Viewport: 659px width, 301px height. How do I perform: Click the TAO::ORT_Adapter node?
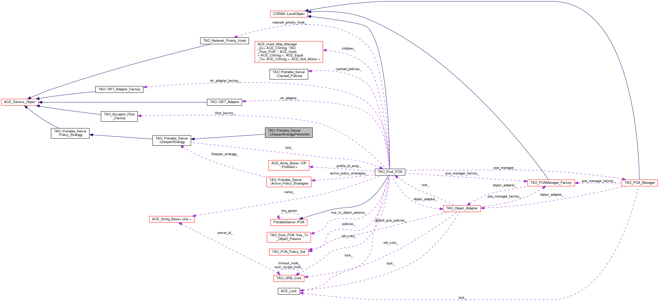[224, 102]
